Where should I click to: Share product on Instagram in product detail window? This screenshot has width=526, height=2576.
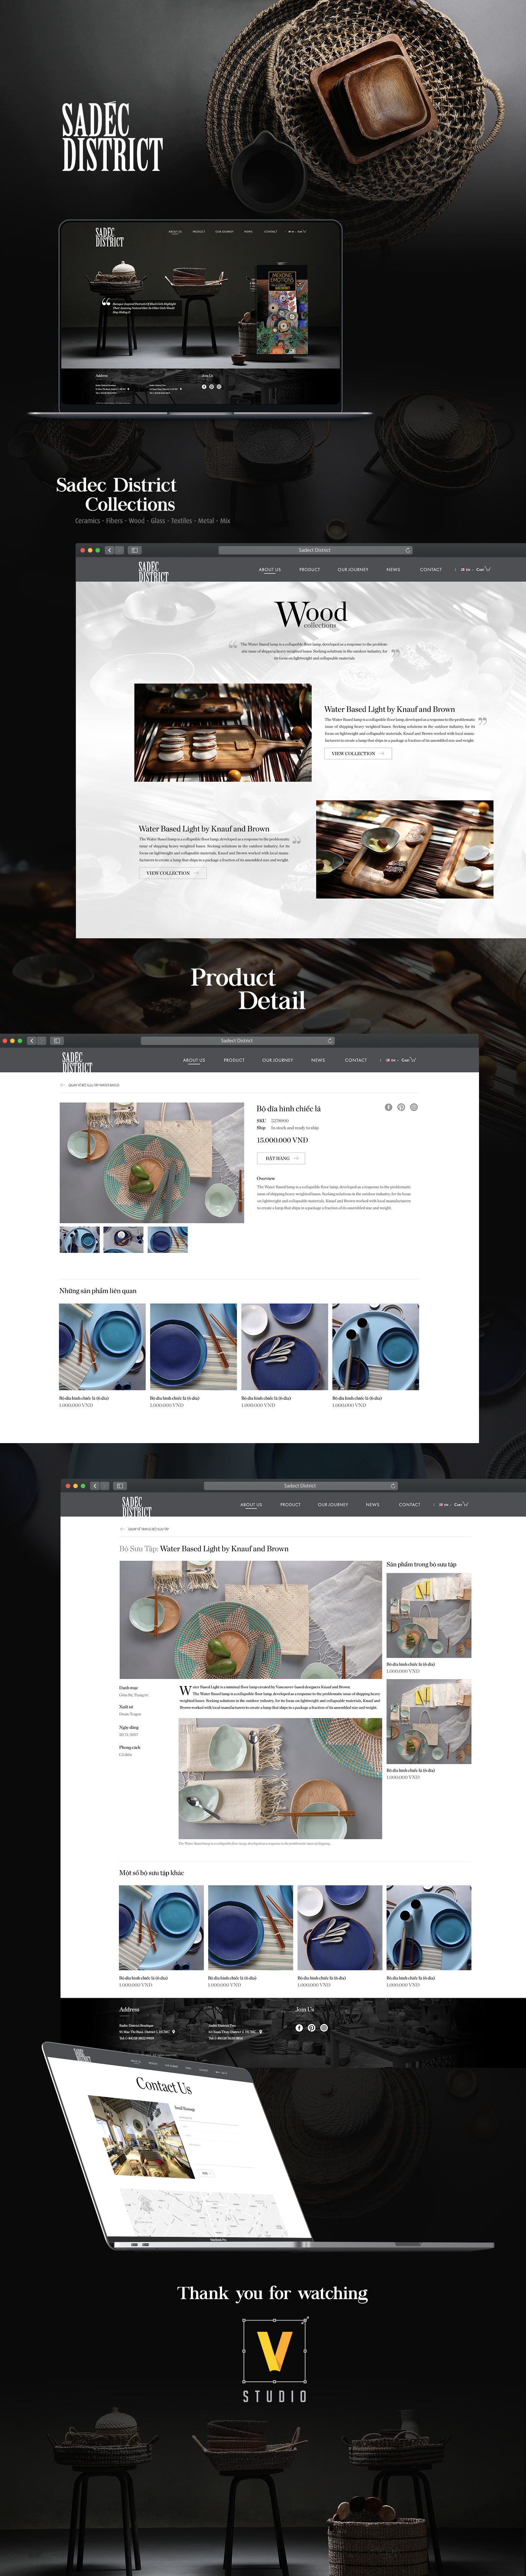pos(414,1107)
